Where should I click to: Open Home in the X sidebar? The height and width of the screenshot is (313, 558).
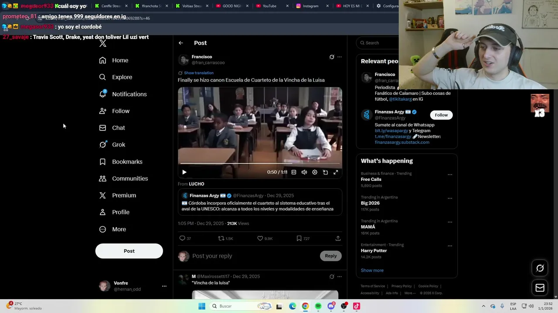114,60
